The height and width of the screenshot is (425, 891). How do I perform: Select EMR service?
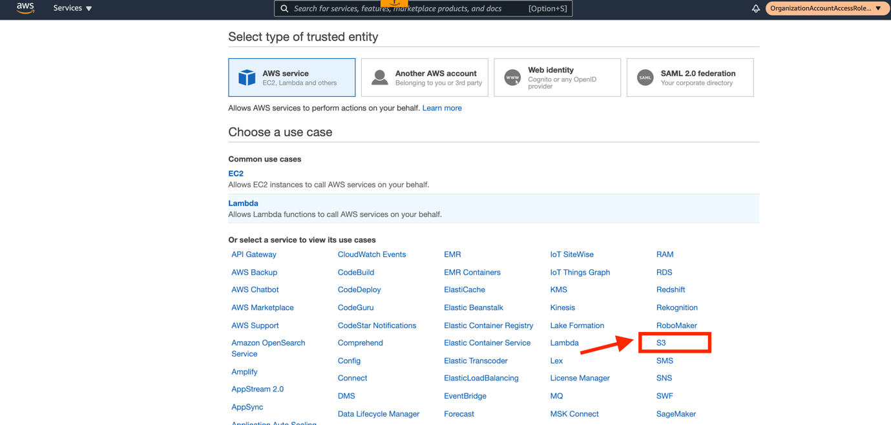[x=452, y=254]
